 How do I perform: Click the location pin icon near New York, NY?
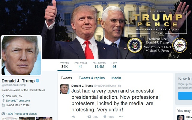(x=3, y=96)
